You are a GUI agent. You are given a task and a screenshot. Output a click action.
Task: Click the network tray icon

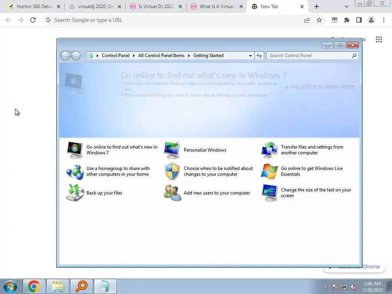tap(344, 287)
